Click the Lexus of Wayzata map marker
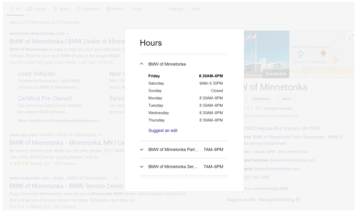The width and height of the screenshot is (358, 213). [x=301, y=54]
